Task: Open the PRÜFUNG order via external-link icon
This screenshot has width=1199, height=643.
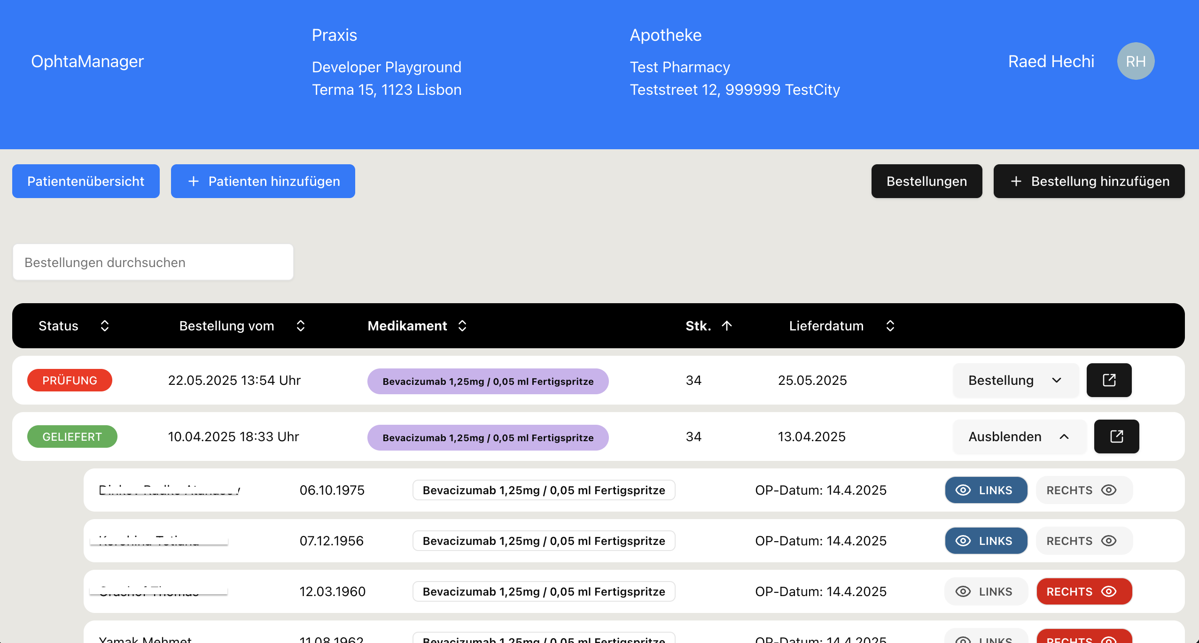Action: [1109, 380]
